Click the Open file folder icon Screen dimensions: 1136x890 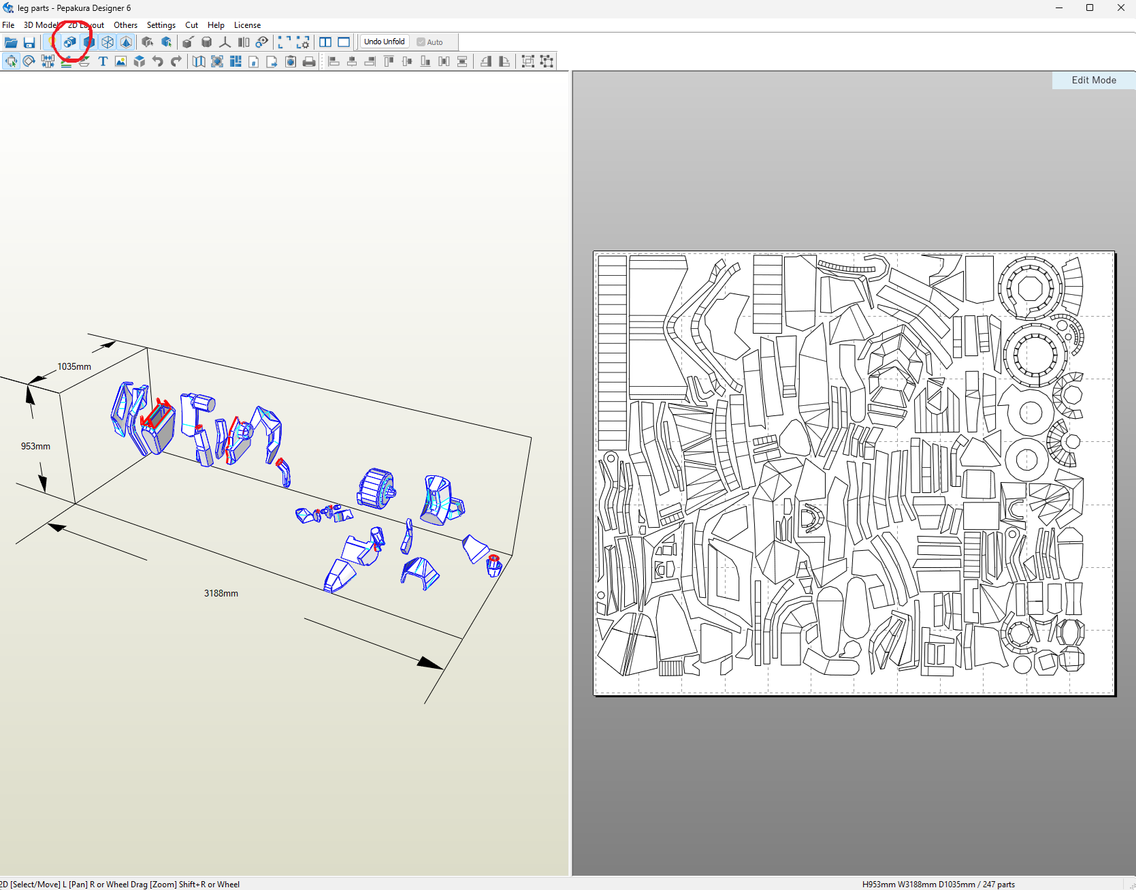[11, 42]
